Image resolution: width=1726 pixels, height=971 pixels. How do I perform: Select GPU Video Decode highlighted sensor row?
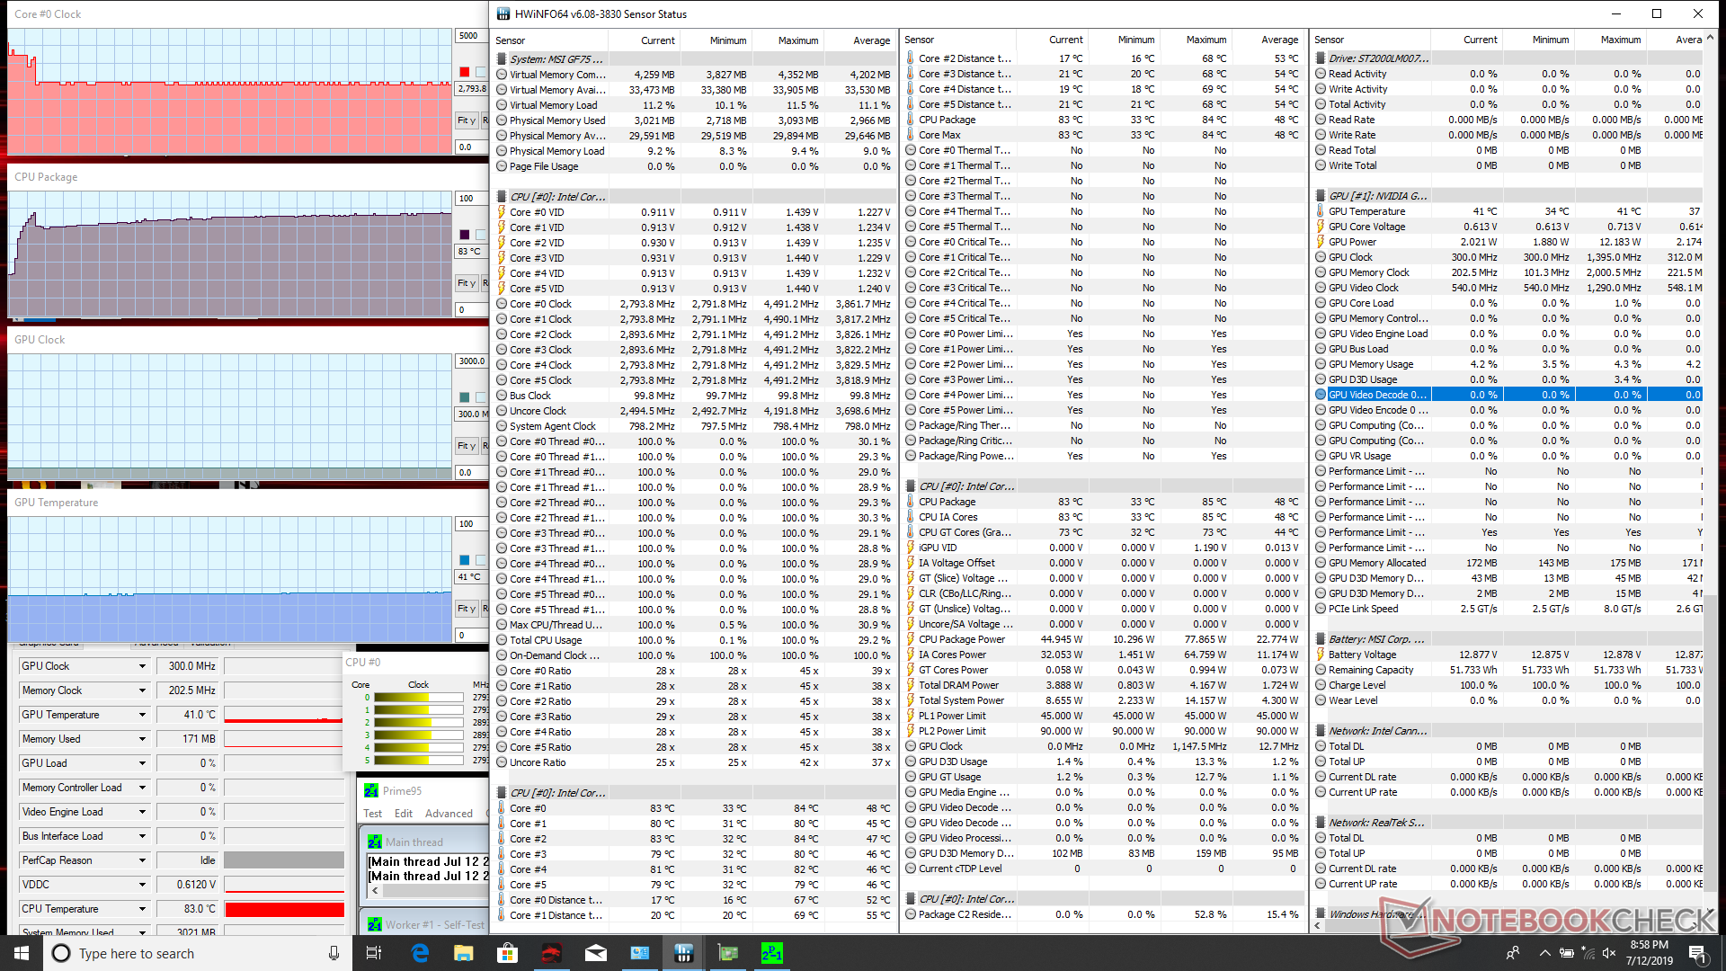coord(1377,395)
